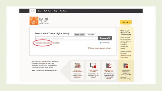The height and width of the screenshot is (91, 162).
Task: Open 'Should I search catalog or full-text?' link
Action: [100, 48]
